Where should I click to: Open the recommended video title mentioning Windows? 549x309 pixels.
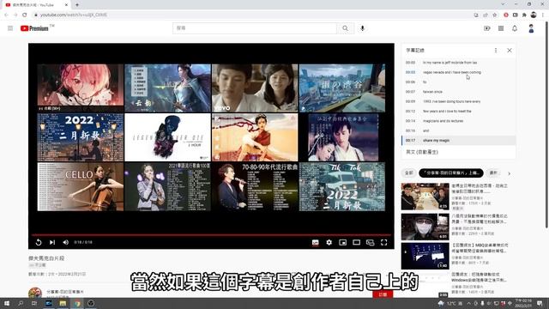(x=480, y=277)
